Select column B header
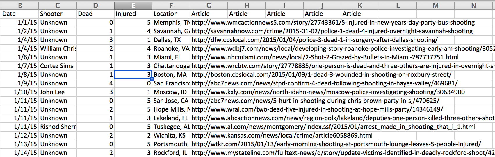This screenshot has height=157, width=495. click(20, 6)
